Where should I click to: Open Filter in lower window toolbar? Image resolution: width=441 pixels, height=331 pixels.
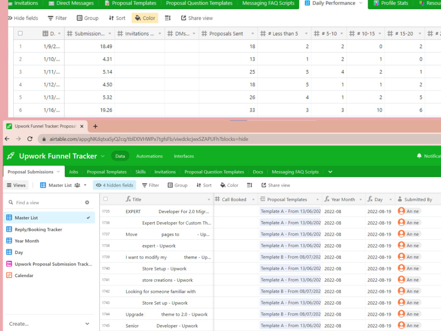150,185
